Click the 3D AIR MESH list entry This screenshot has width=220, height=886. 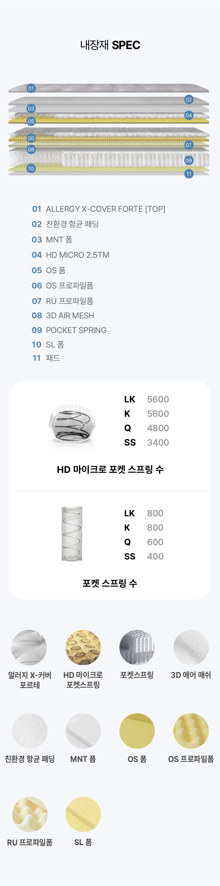click(x=63, y=315)
